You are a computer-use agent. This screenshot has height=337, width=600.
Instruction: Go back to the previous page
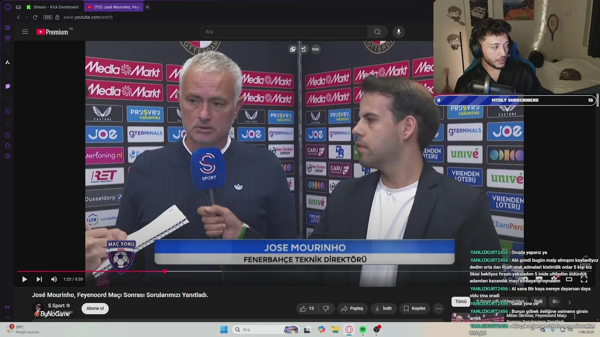coord(18,17)
